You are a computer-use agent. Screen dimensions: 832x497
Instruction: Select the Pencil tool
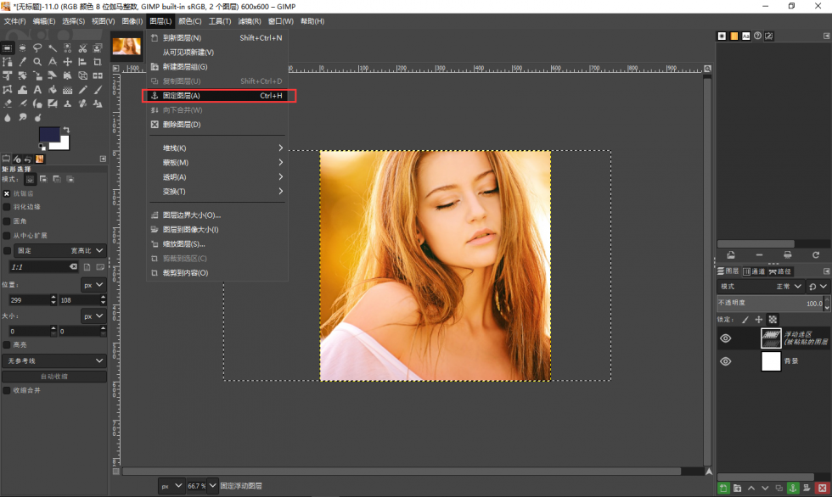83,90
